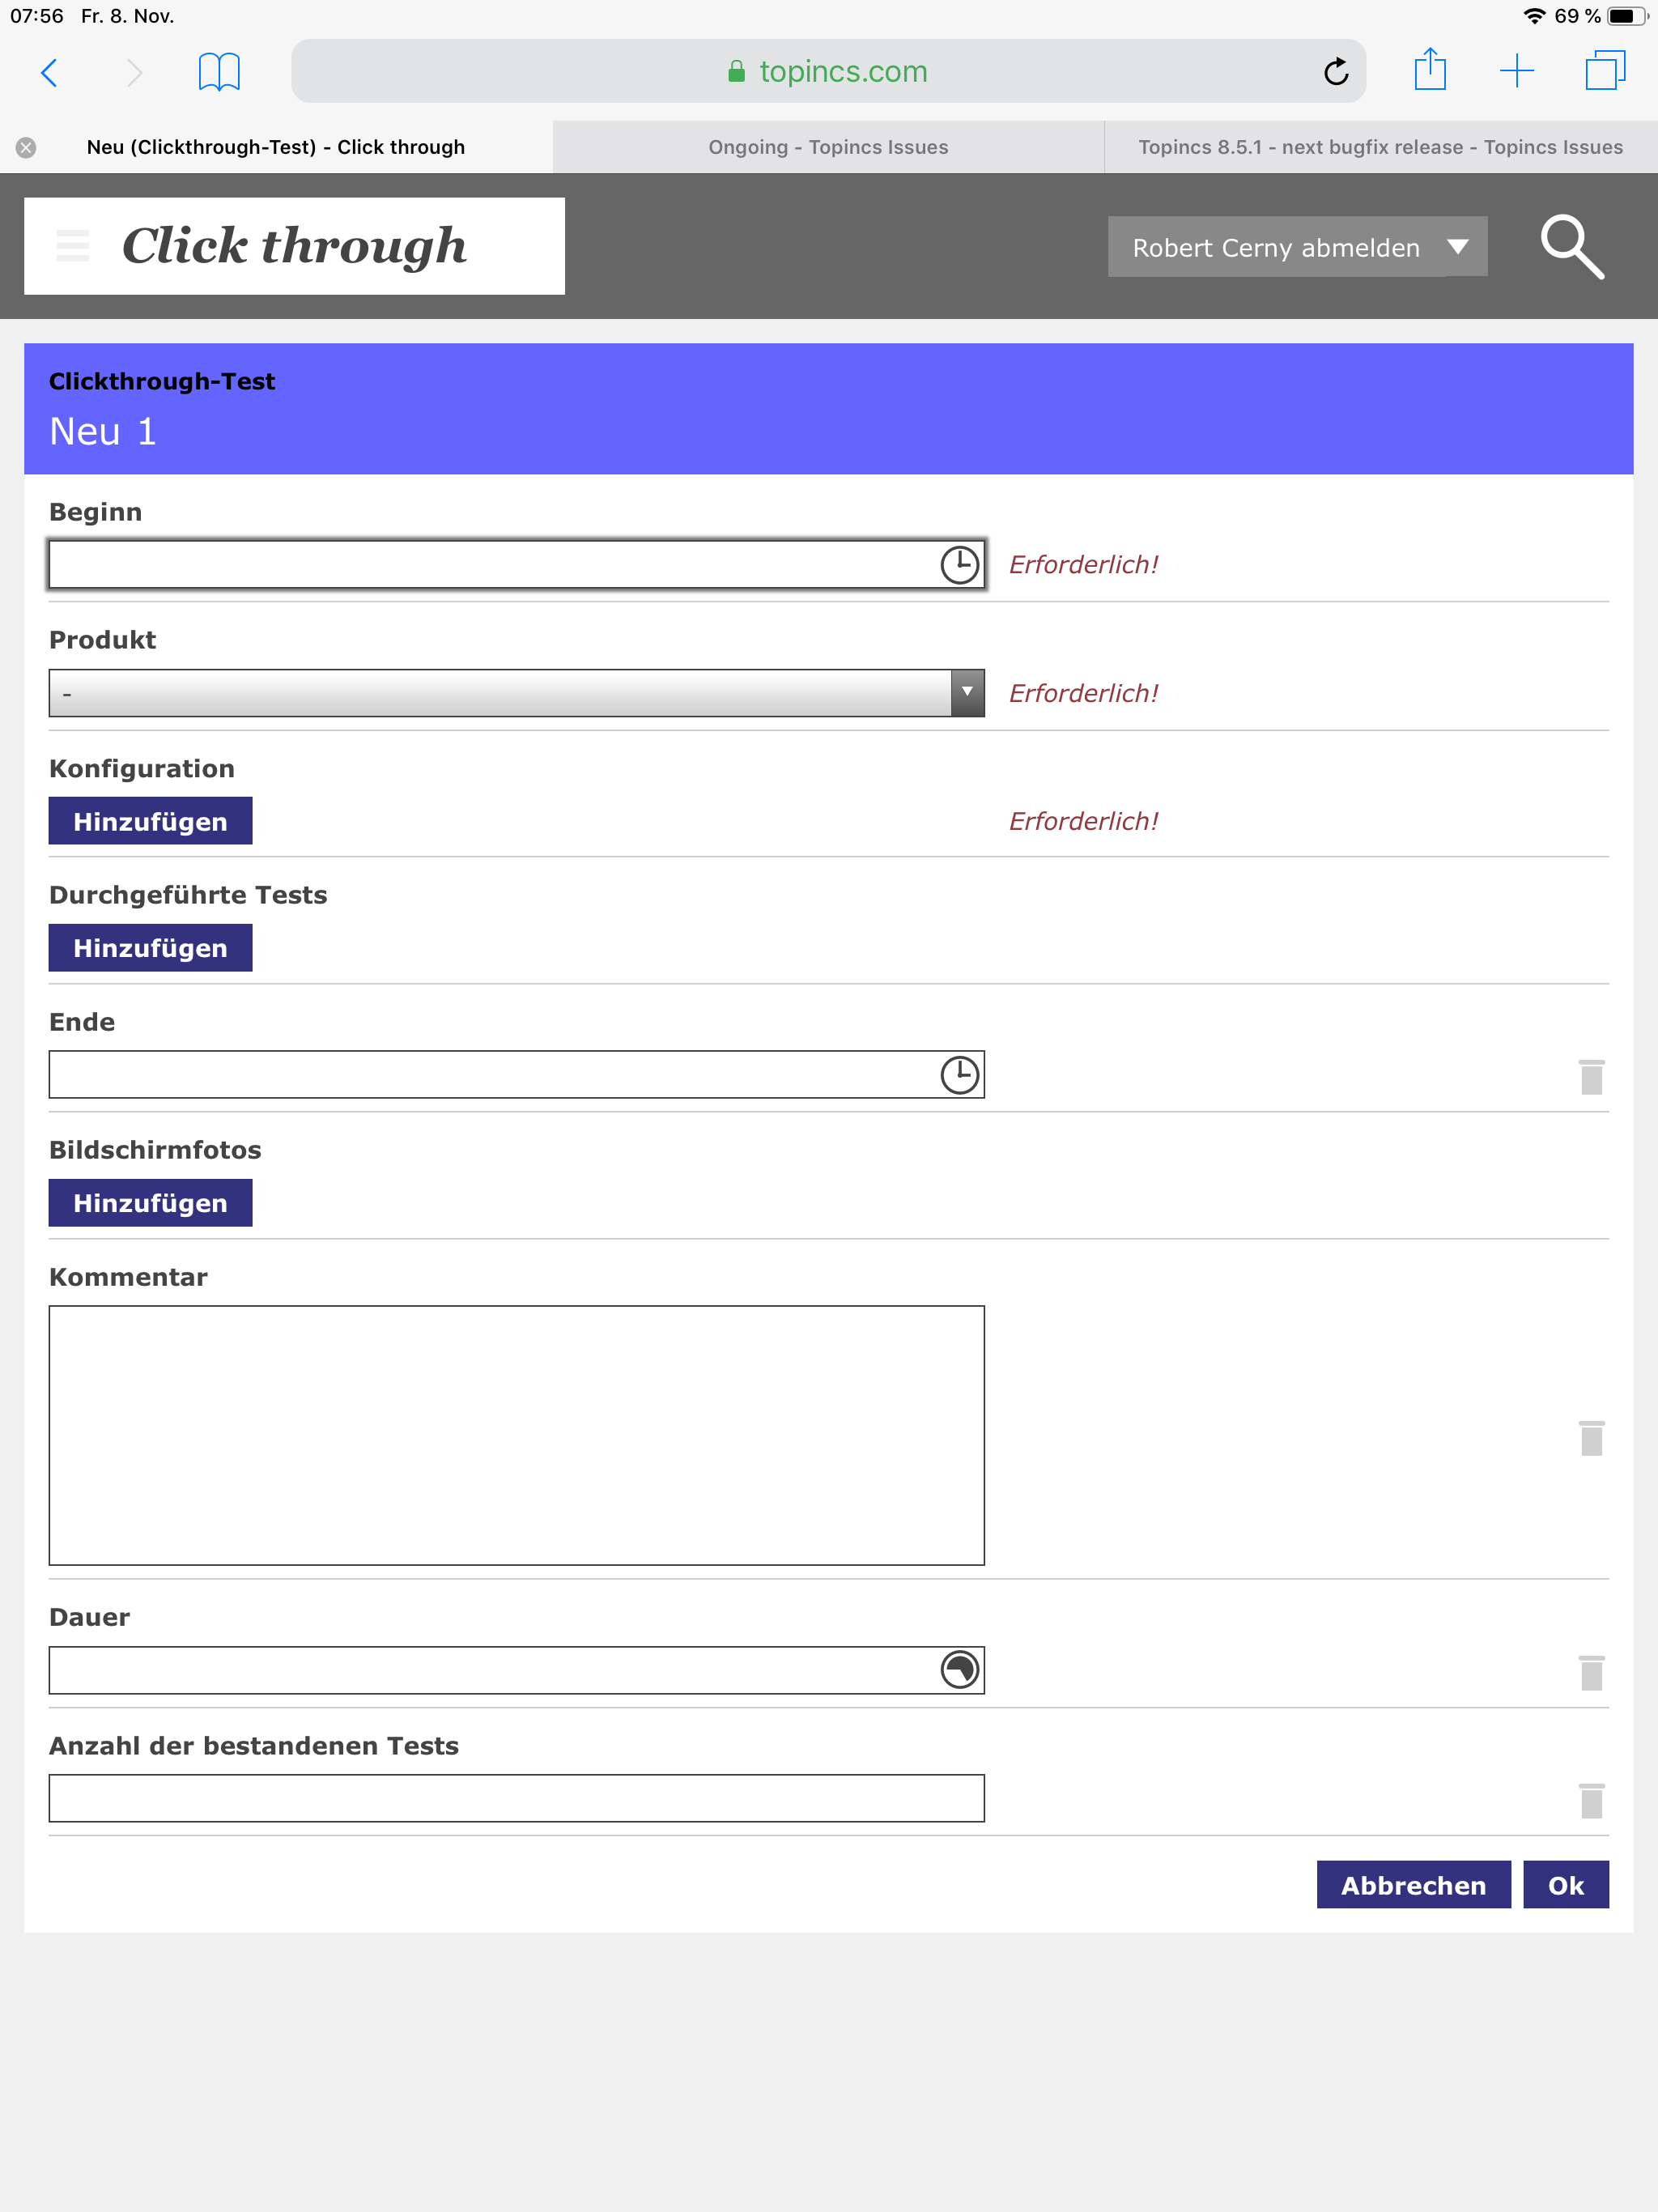The image size is (1658, 2212).
Task: Open the clock picker for Ende
Action: tap(959, 1075)
